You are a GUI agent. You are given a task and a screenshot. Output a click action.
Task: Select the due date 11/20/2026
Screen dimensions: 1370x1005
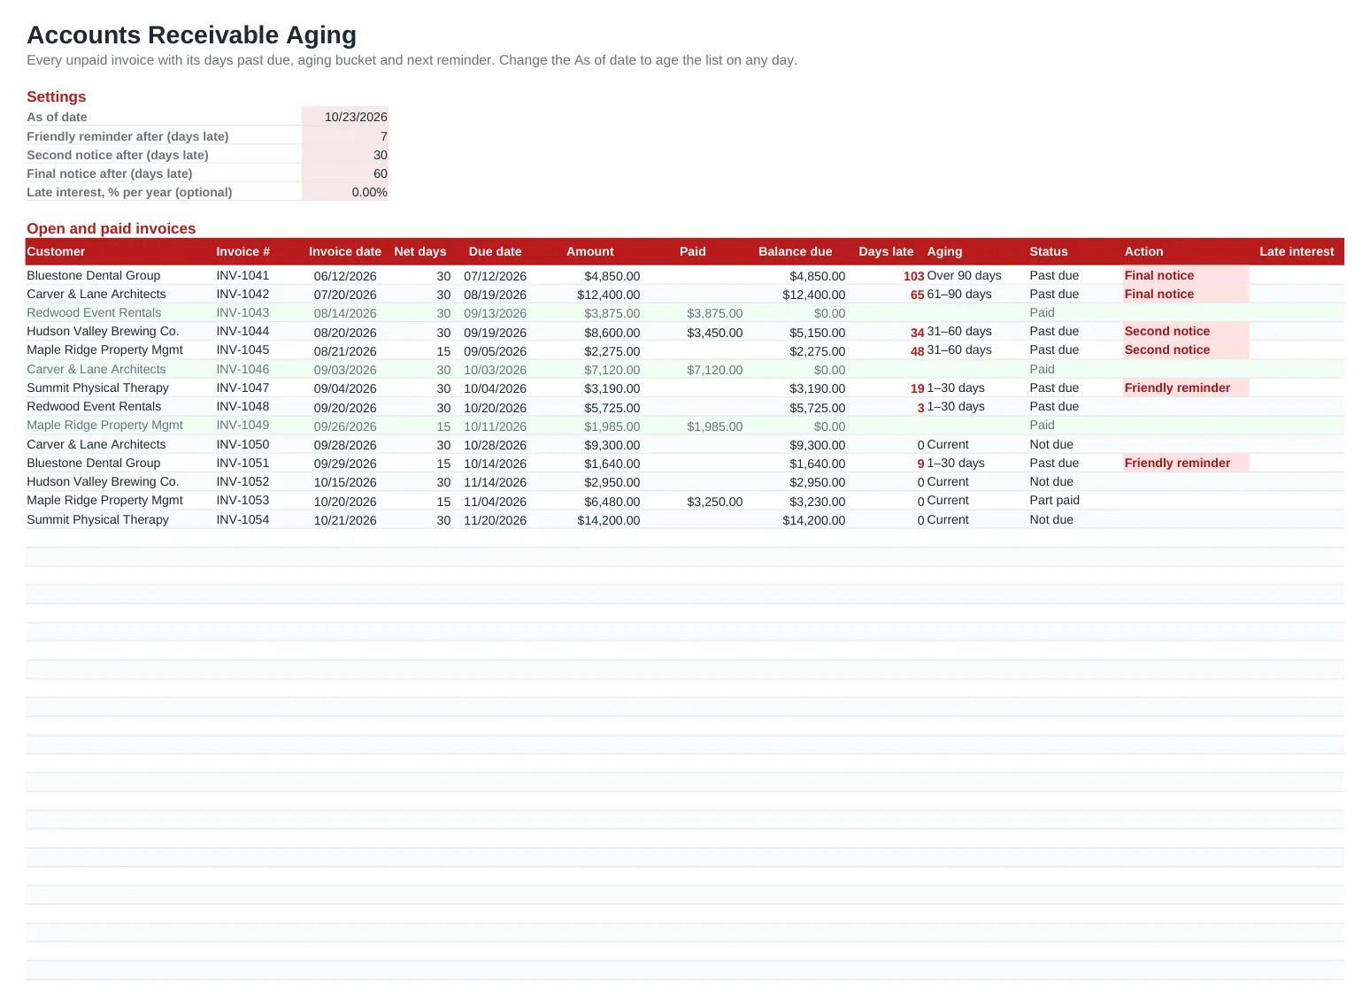[x=496, y=520]
